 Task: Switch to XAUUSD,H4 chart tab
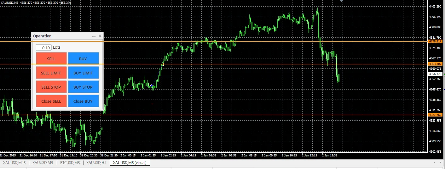point(96,162)
